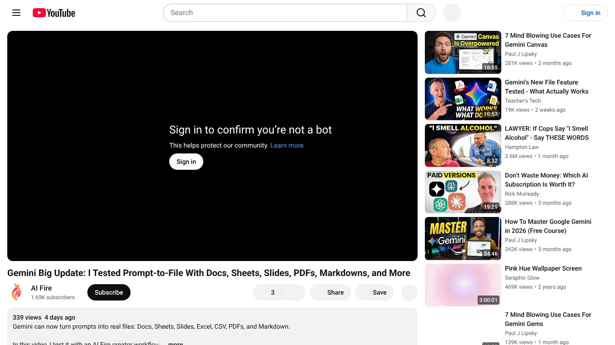The width and height of the screenshot is (615, 345).
Task: Click the '1.69K subscribers' text
Action: click(x=53, y=297)
